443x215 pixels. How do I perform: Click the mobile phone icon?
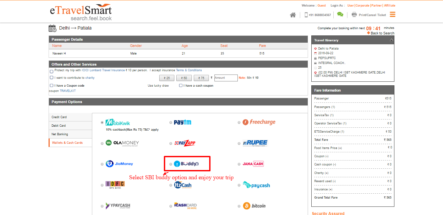point(306,15)
